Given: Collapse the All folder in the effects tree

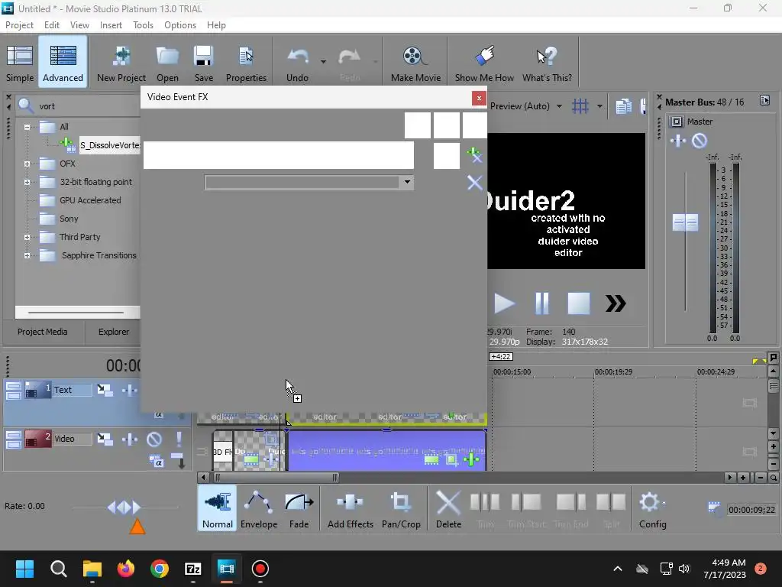Looking at the screenshot, I should click(27, 127).
